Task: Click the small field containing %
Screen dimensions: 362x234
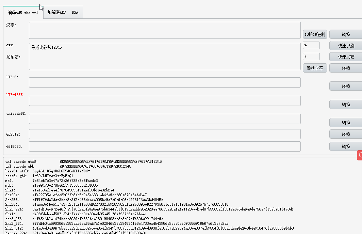Action: coord(311,45)
